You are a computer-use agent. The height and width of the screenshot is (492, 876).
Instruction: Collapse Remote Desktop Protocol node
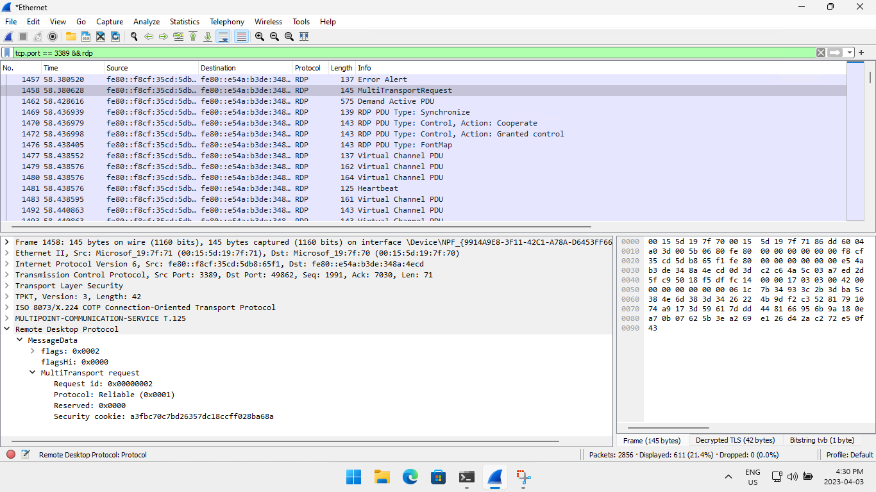pos(7,329)
